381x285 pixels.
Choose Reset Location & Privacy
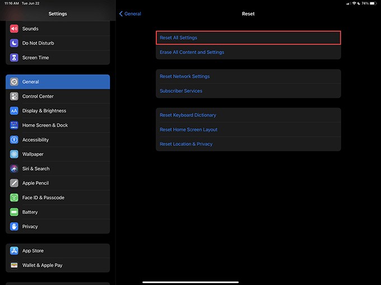(x=248, y=144)
